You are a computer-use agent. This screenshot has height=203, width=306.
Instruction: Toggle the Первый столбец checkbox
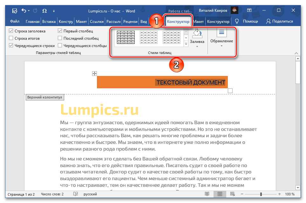[x=60, y=31]
